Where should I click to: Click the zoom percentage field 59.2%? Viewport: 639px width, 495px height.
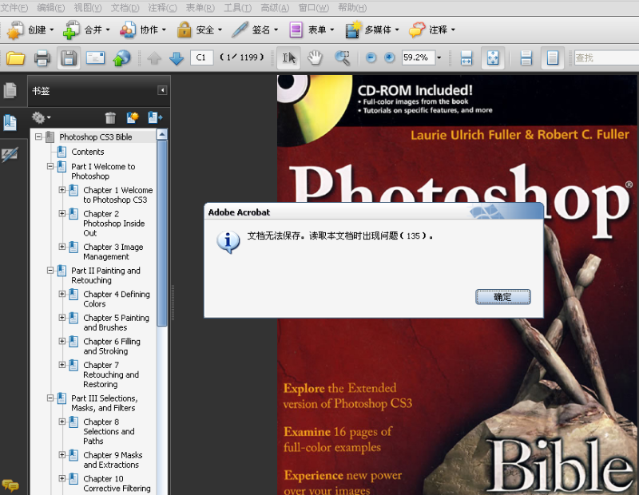click(419, 57)
